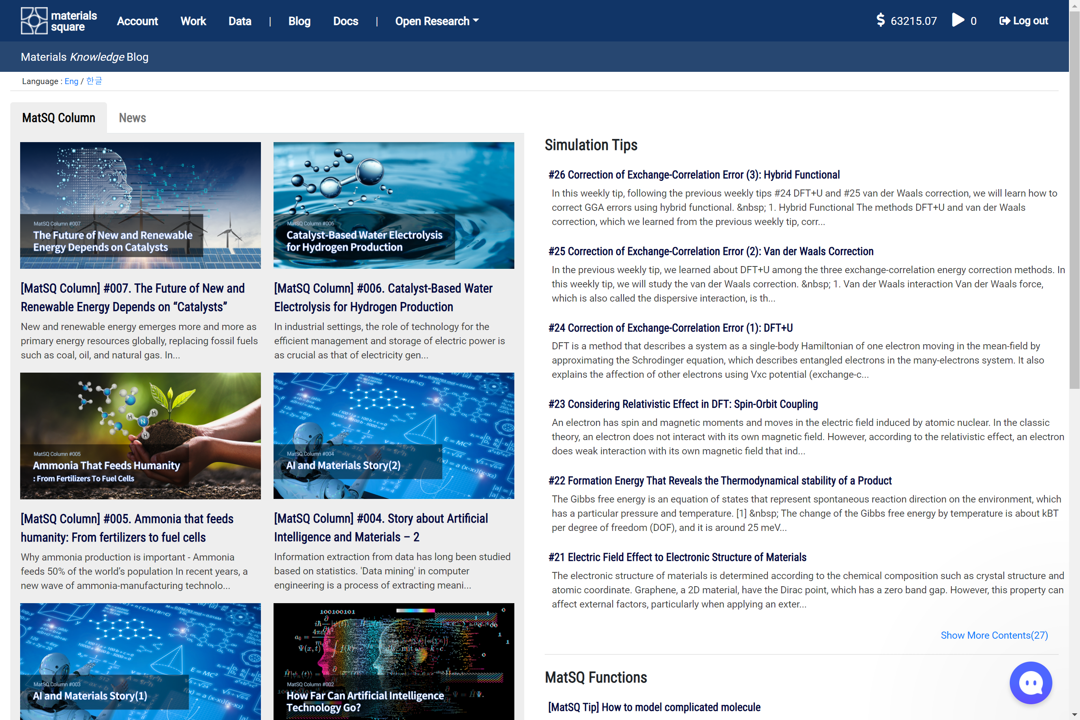
Task: Go to the Data page
Action: coord(240,21)
